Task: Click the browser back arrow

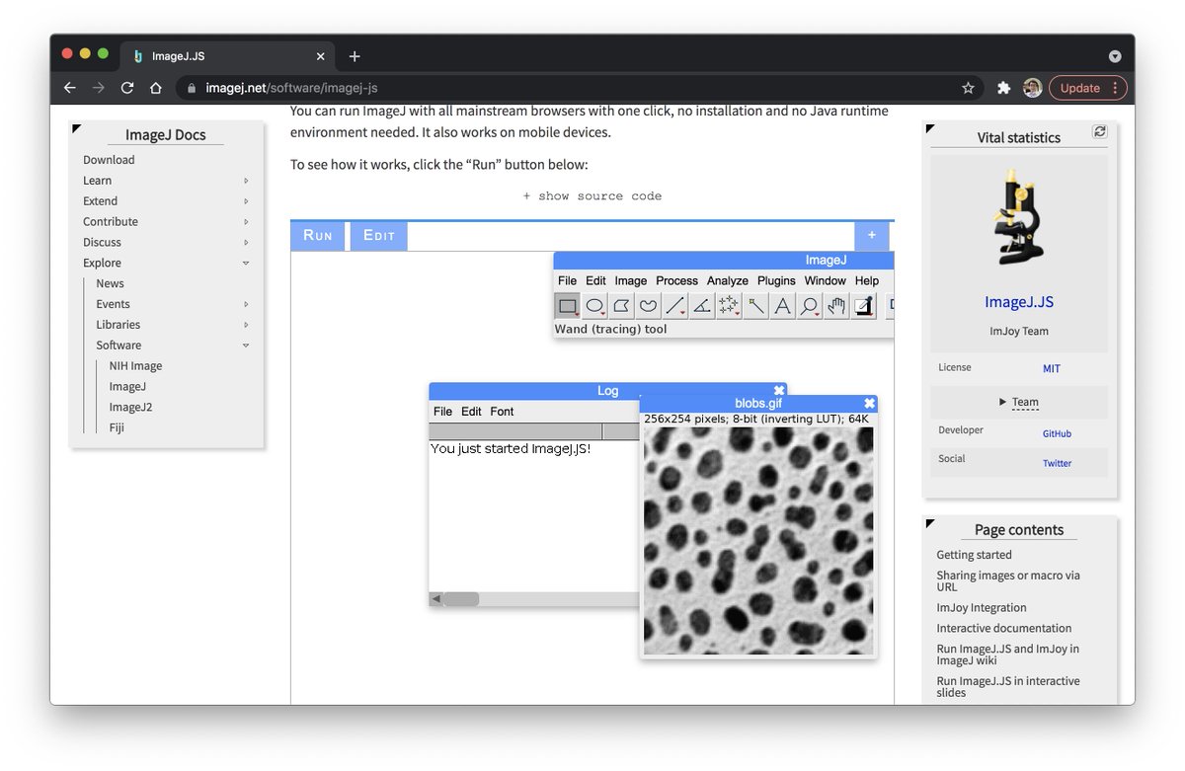Action: click(x=69, y=88)
